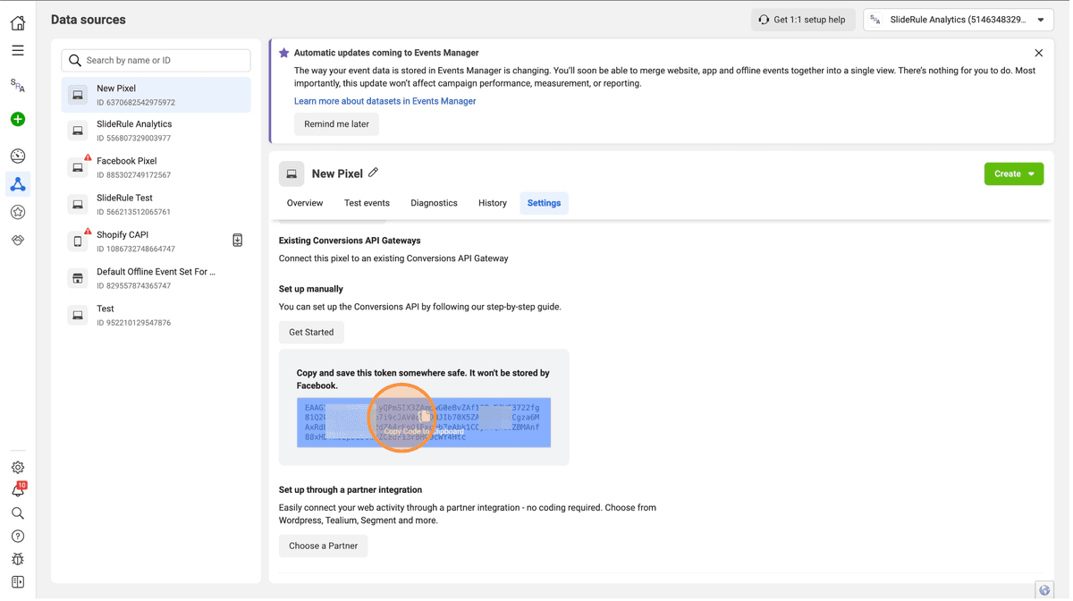The height and width of the screenshot is (601, 1073).
Task: Focus the Search by name or ID field
Action: (156, 61)
